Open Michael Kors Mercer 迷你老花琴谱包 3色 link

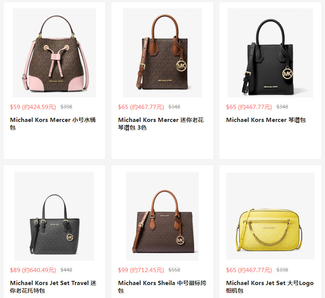tap(161, 124)
